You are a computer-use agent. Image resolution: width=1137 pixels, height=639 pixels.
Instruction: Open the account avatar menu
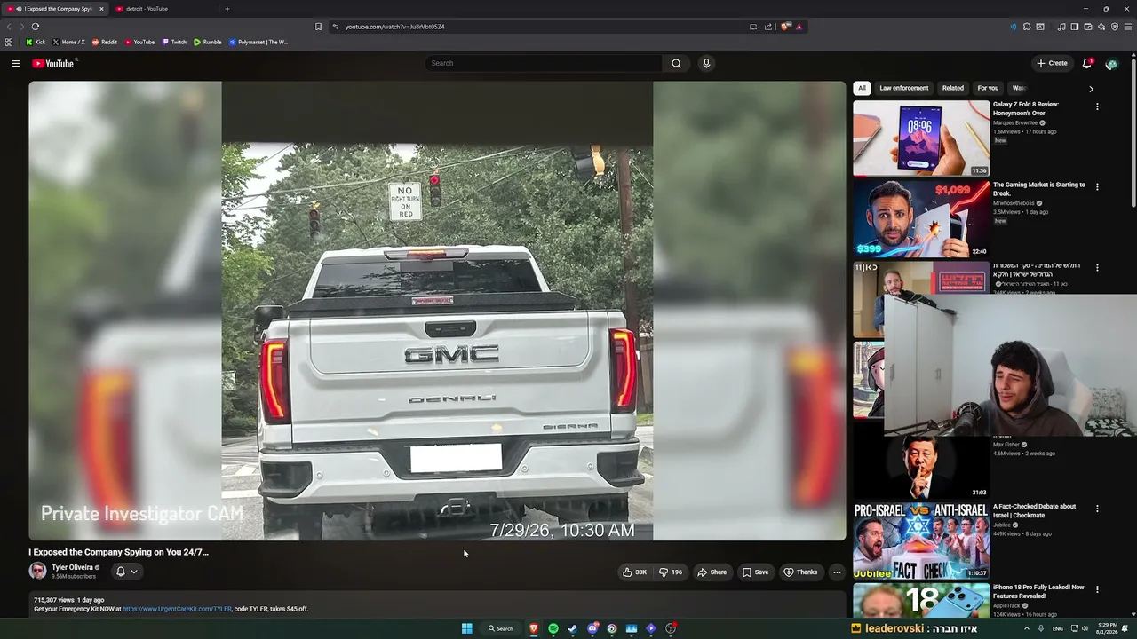1111,63
